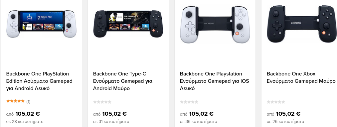The width and height of the screenshot is (337, 127).
Task: Click empty star rating under Type-C gamepad
Action: pyautogui.click(x=102, y=102)
